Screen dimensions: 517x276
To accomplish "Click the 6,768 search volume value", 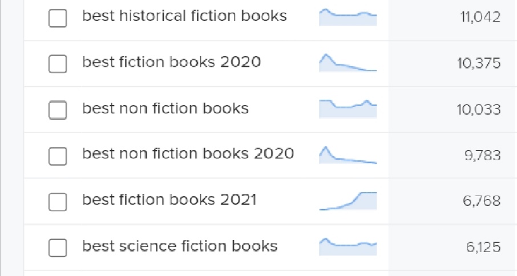I will click(x=482, y=201).
